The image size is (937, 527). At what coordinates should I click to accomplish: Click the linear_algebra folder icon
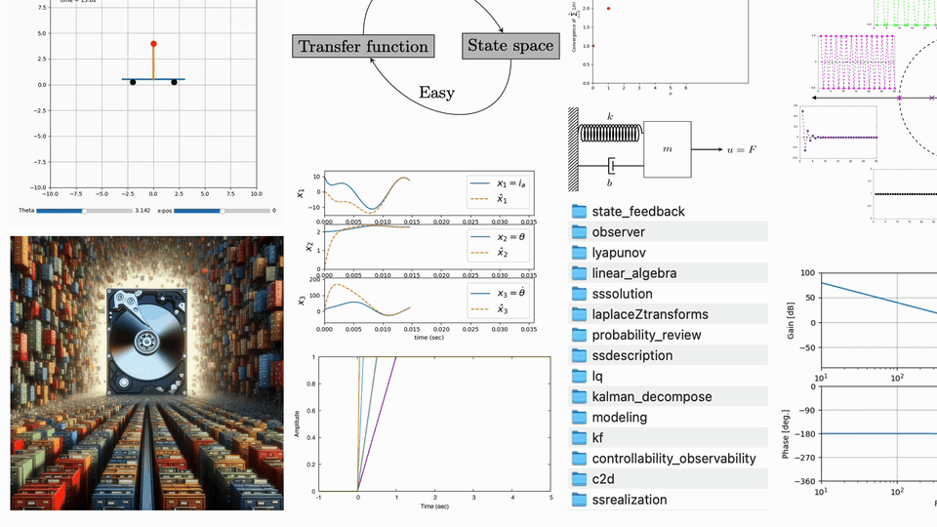pyautogui.click(x=579, y=273)
